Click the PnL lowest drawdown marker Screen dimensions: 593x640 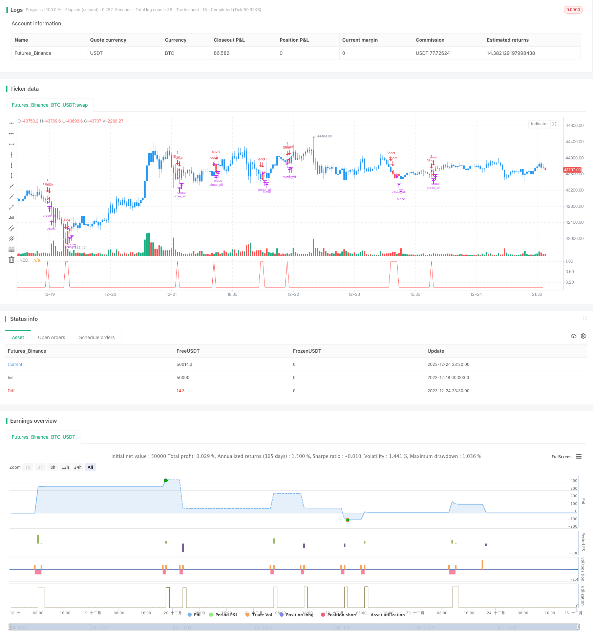(347, 520)
